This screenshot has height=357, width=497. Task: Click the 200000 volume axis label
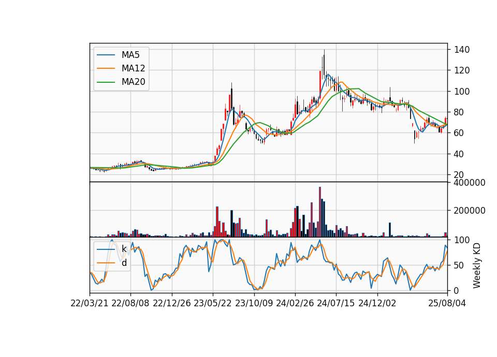pyautogui.click(x=470, y=211)
